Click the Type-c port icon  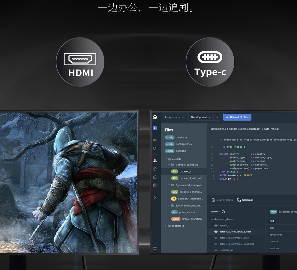[210, 57]
